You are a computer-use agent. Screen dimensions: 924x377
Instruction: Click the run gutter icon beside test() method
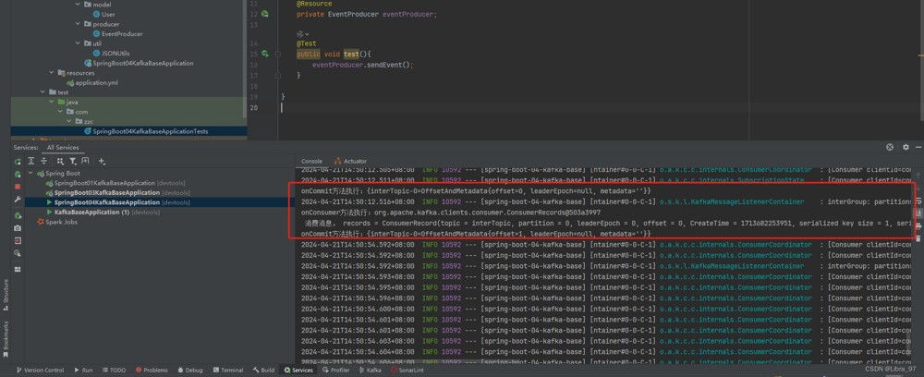(266, 55)
